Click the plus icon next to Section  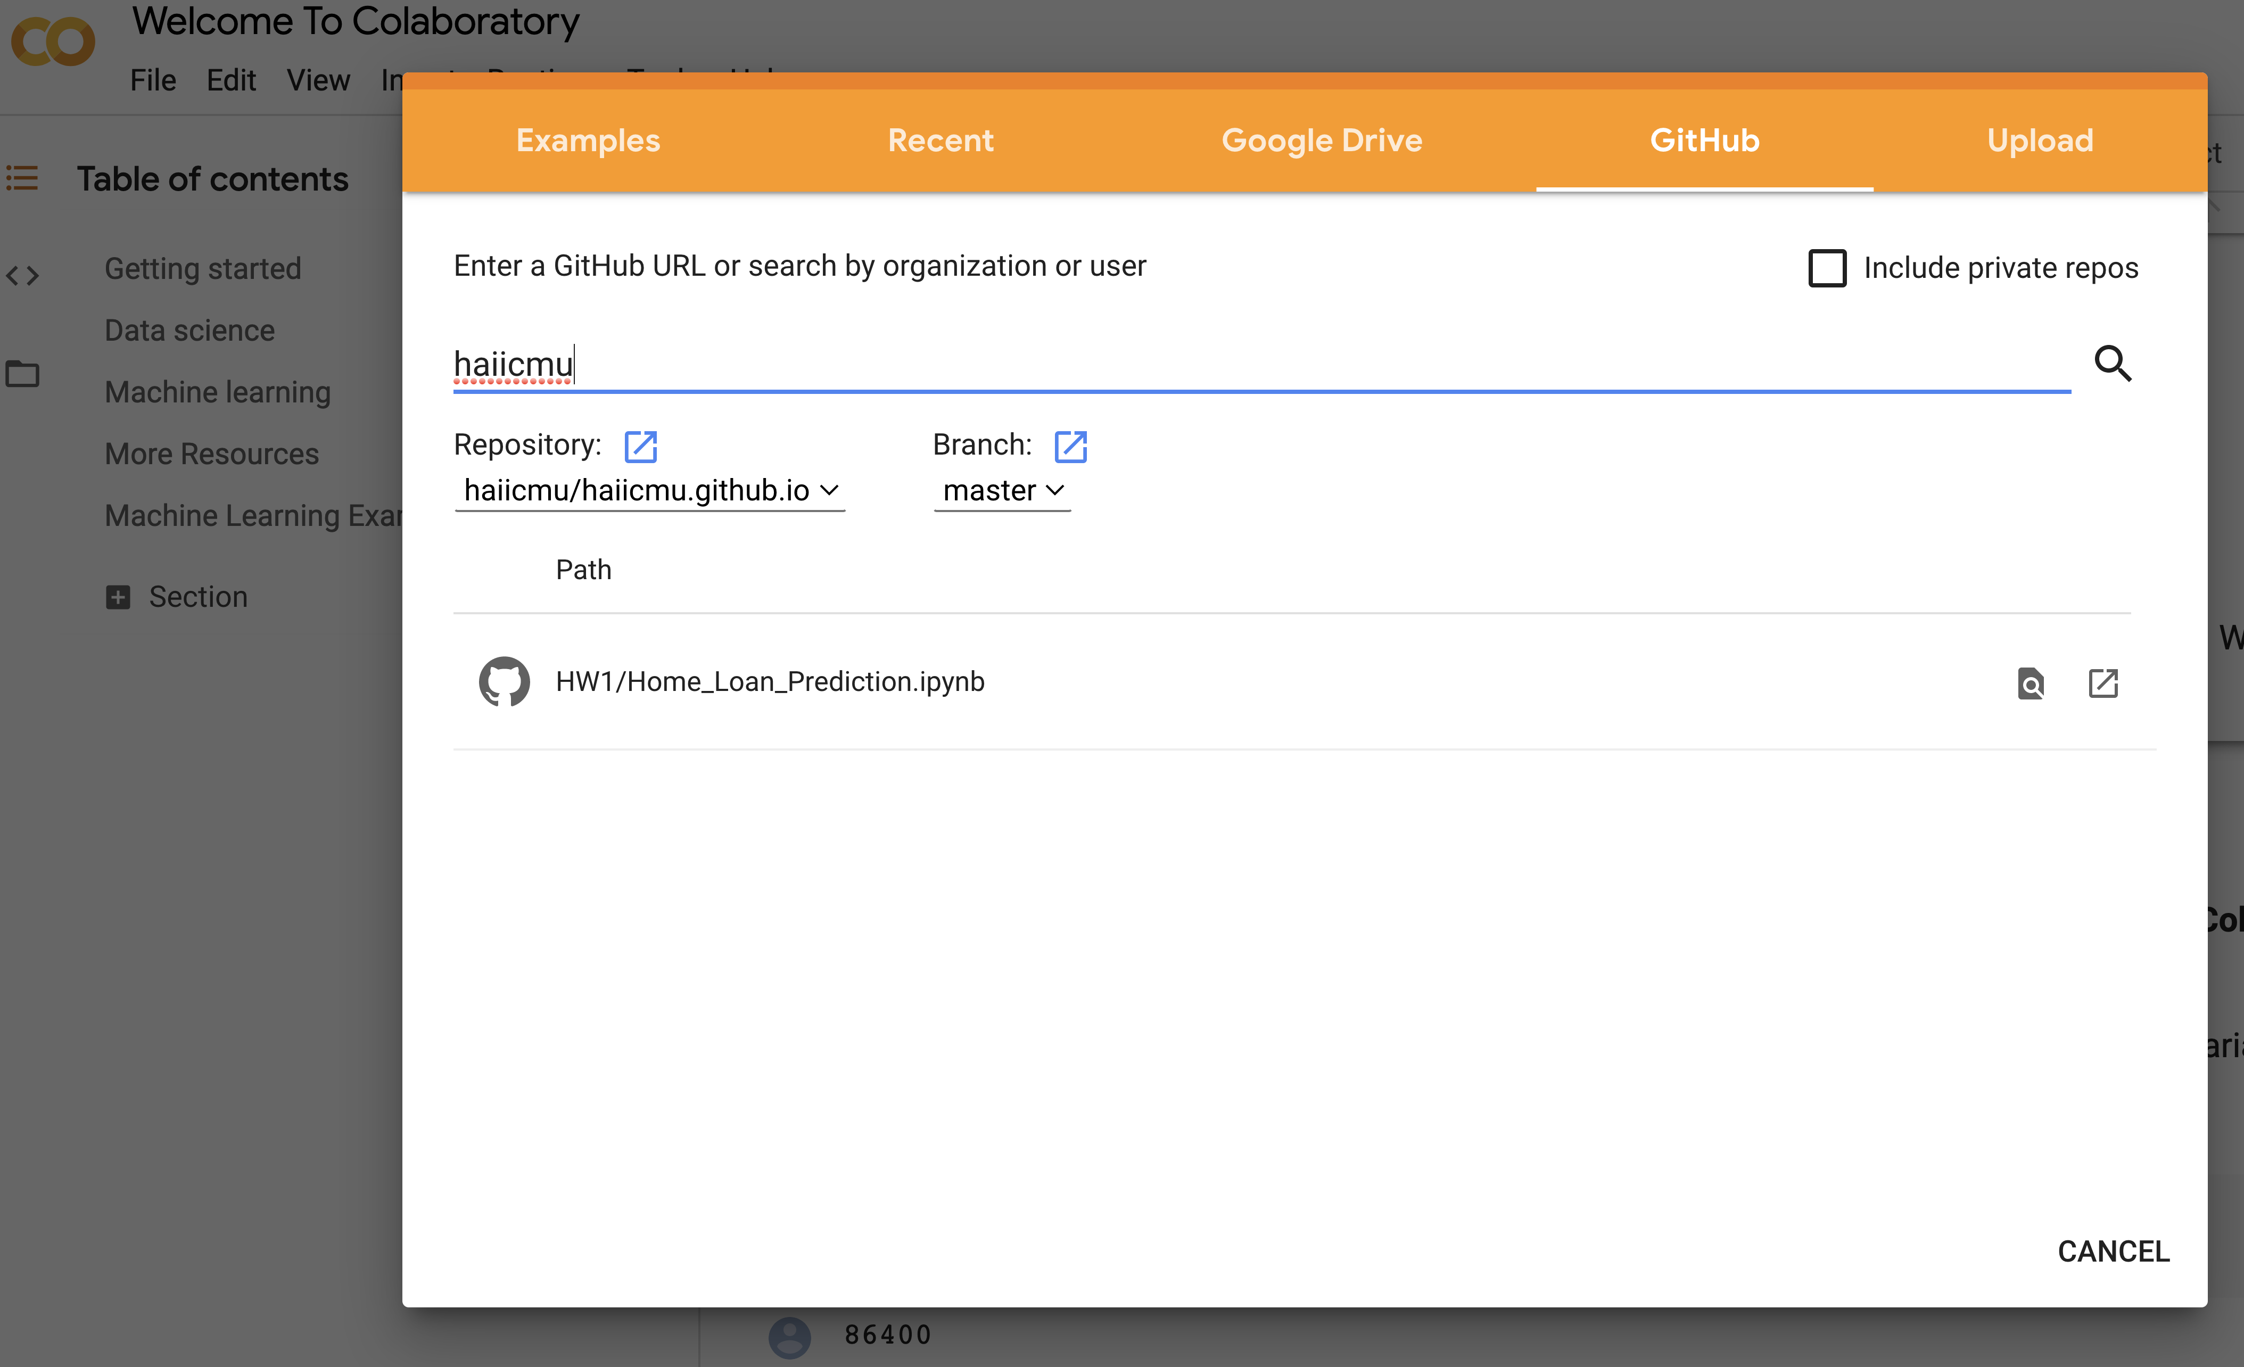tap(118, 597)
